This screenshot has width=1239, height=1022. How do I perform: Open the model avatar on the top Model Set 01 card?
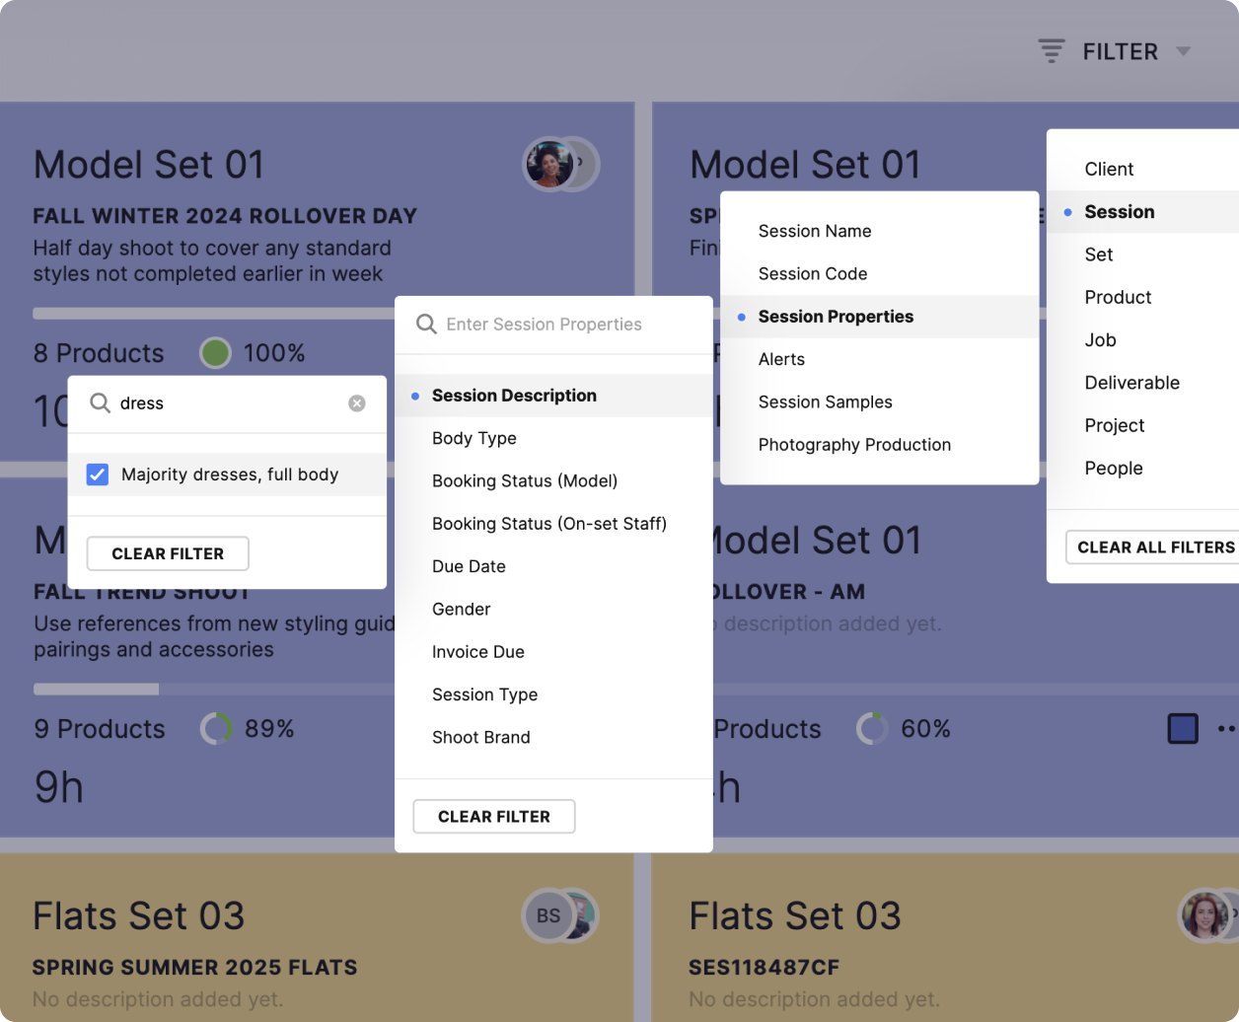[x=549, y=165]
